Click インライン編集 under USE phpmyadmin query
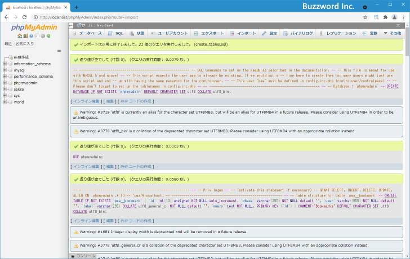 tap(86, 167)
